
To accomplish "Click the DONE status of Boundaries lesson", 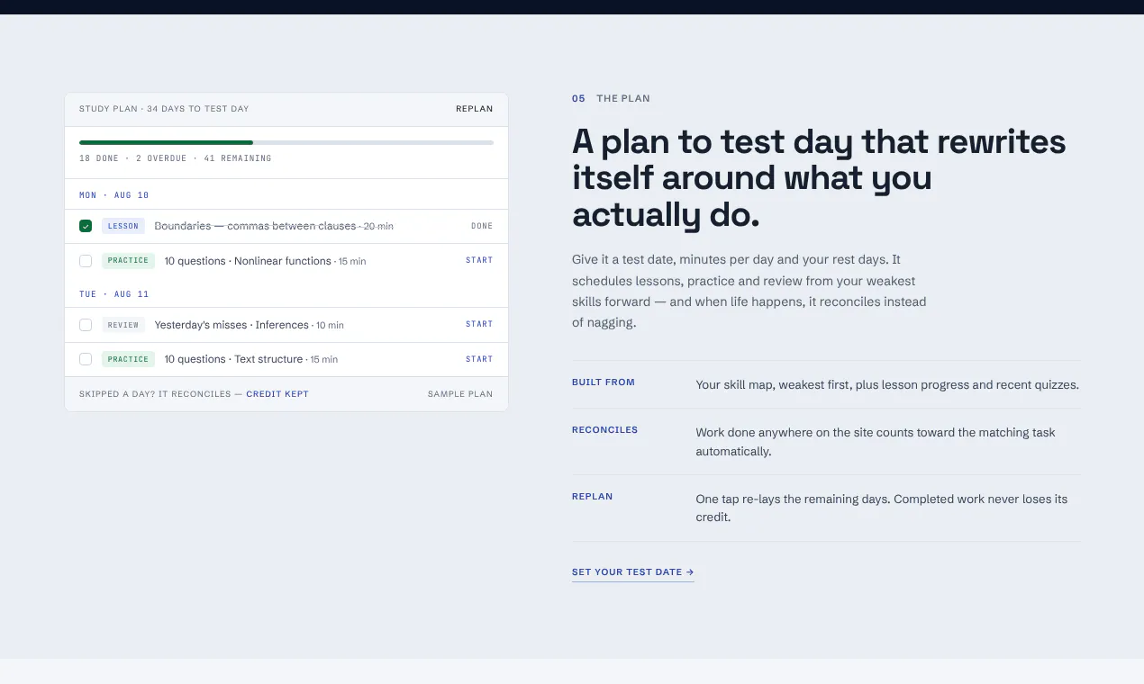I will point(482,226).
